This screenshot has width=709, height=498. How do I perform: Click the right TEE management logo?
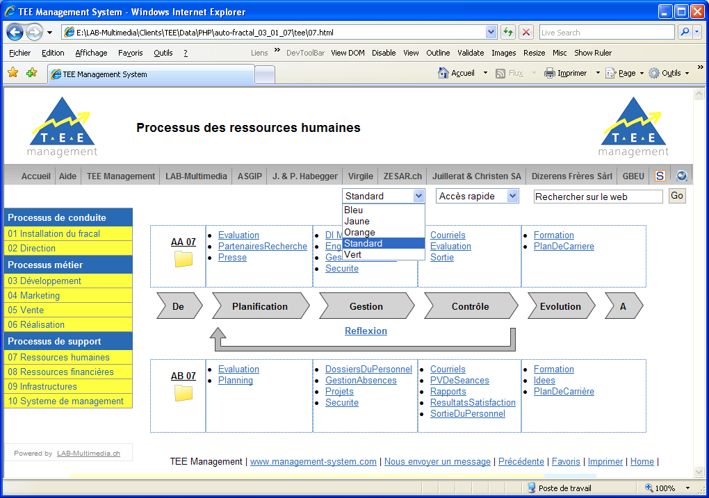pos(633,127)
